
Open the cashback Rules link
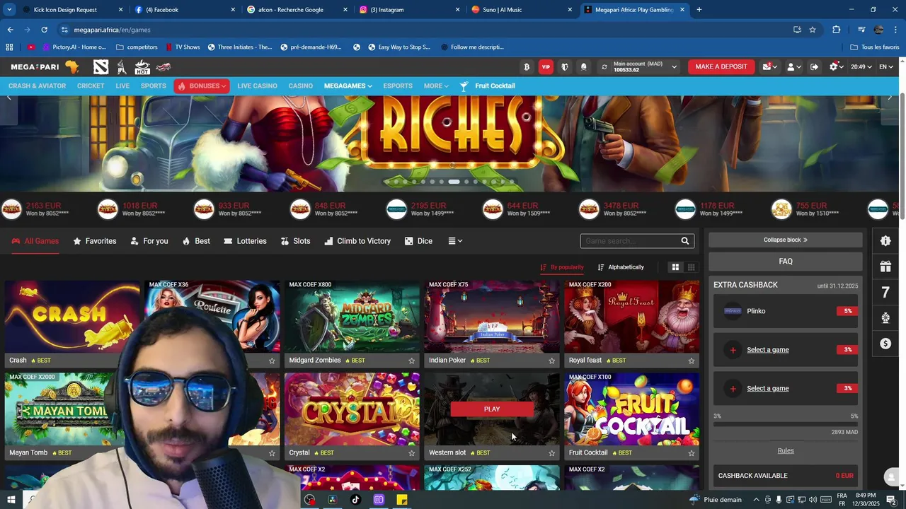click(786, 451)
